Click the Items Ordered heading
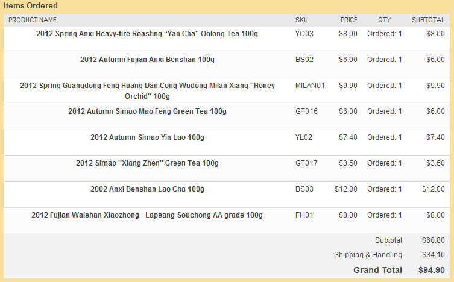454x282 pixels. coord(31,6)
